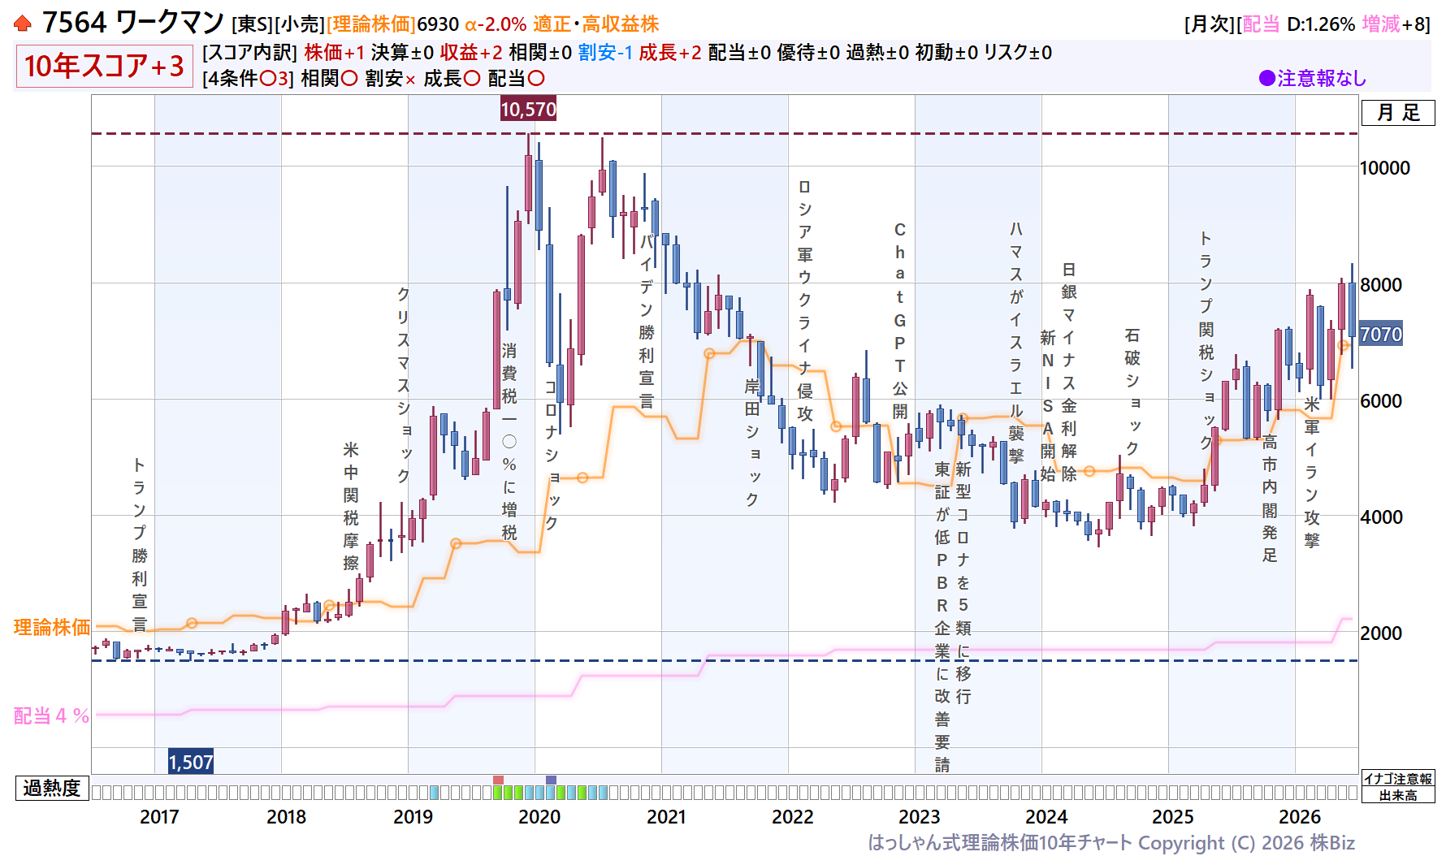Click the イナゴ注意報 box
1446x856 pixels.
(1398, 779)
